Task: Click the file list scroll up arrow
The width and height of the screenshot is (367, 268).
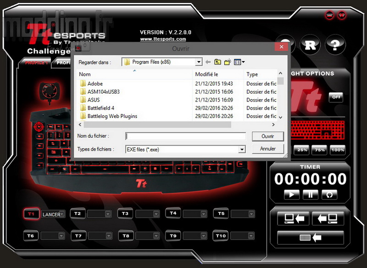Action: (281, 73)
